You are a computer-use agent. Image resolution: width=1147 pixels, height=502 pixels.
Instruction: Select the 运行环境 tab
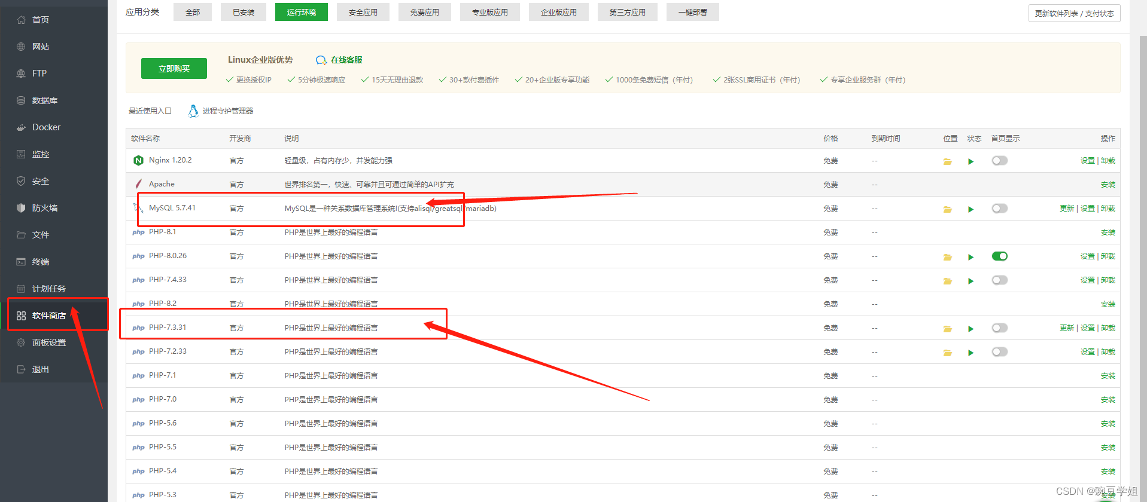pyautogui.click(x=302, y=12)
